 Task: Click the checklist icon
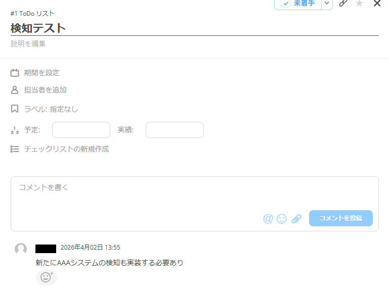[x=15, y=149]
